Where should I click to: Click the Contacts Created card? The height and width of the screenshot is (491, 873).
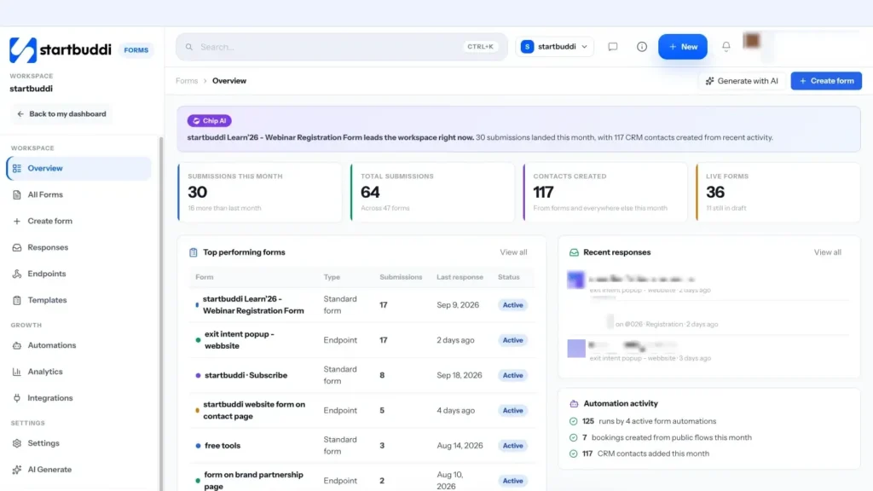click(605, 192)
